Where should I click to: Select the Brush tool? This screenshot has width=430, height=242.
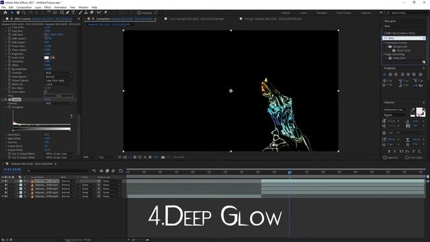click(x=80, y=13)
